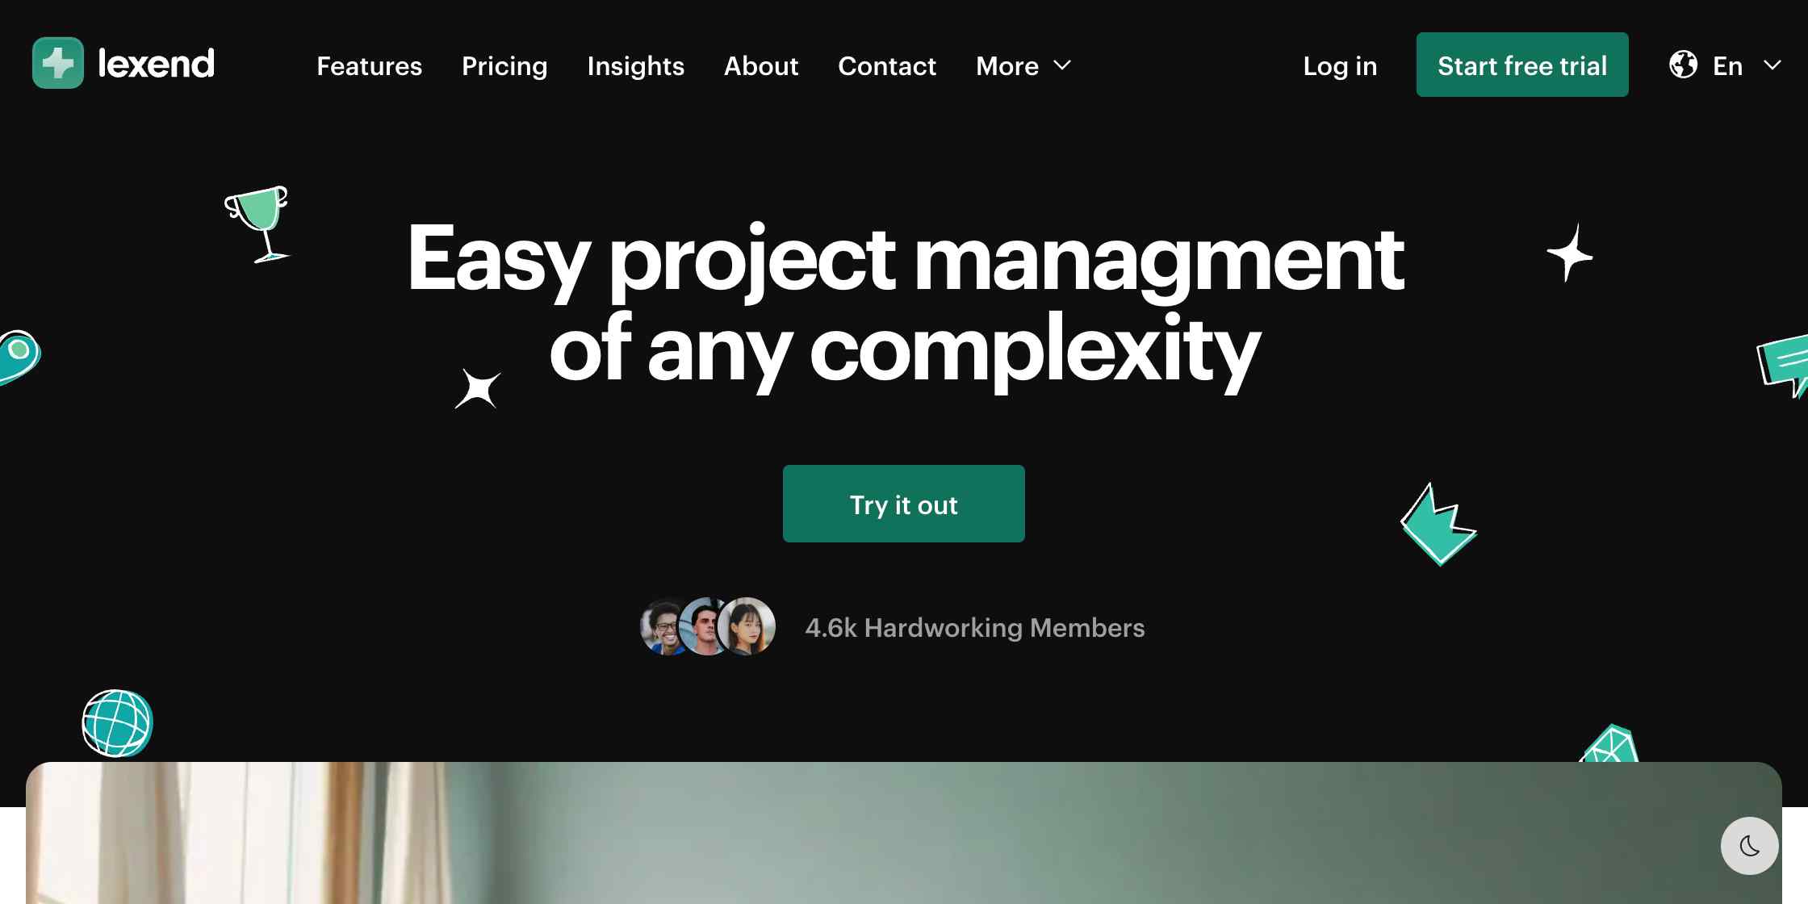1808x904 pixels.
Task: Click the chevron next to En
Action: (1772, 65)
